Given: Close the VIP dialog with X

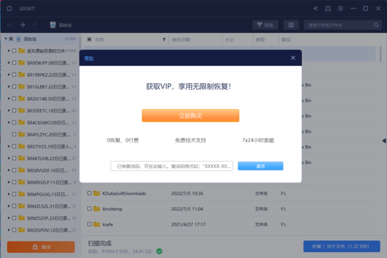Looking at the screenshot, I should click(x=293, y=58).
